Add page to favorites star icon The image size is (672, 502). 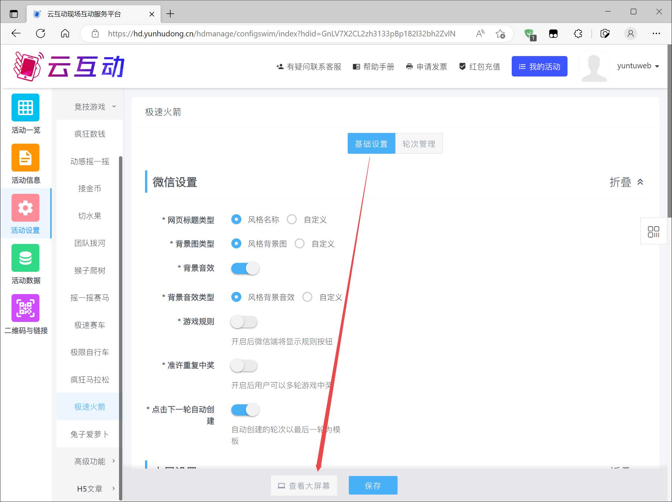(x=500, y=34)
